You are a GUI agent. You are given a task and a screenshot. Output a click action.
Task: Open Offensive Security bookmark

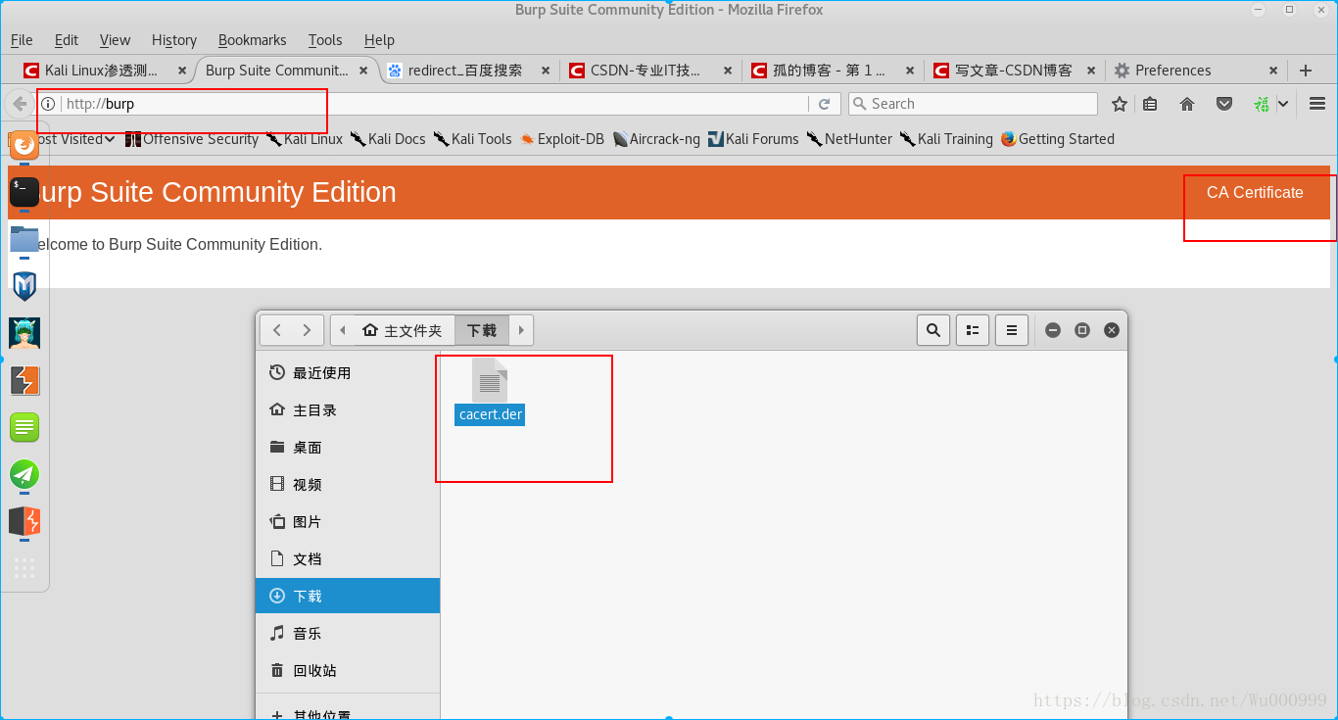coord(192,139)
